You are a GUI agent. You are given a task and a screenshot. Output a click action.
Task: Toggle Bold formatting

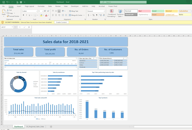coord(23,15)
